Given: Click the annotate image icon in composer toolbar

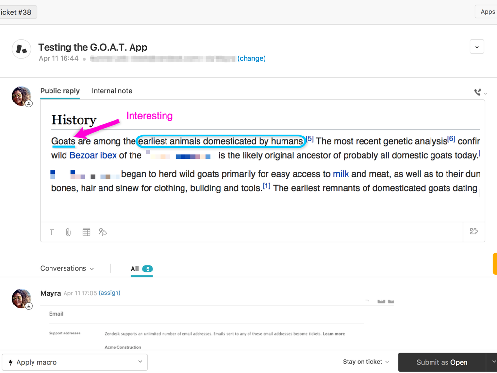Looking at the screenshot, I should pos(102,232).
